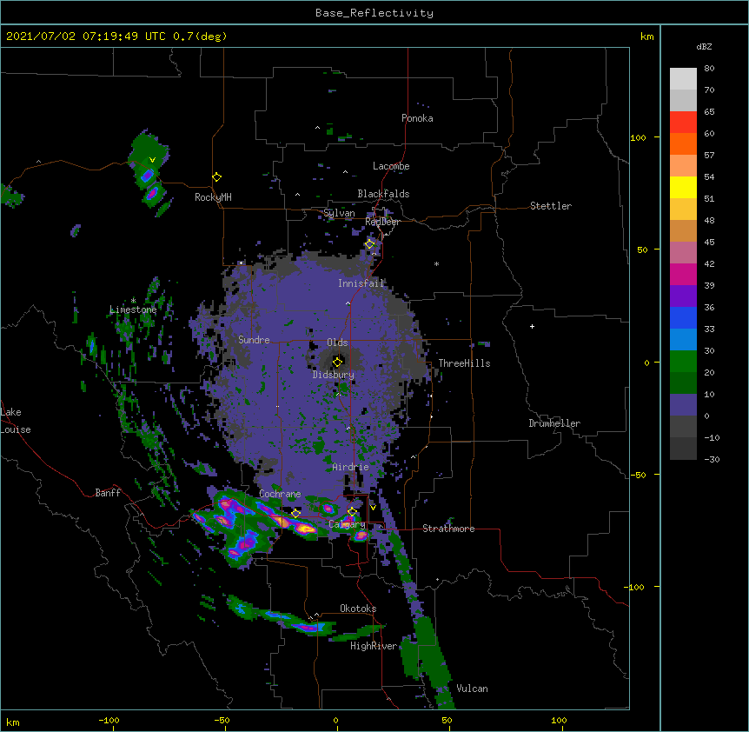Select the bright green 20–30 dBZ legend color
Viewport: 749px width, 732px height.
[683, 362]
